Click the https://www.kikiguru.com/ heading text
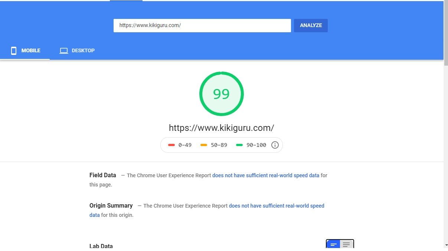The width and height of the screenshot is (448, 251). 222,128
